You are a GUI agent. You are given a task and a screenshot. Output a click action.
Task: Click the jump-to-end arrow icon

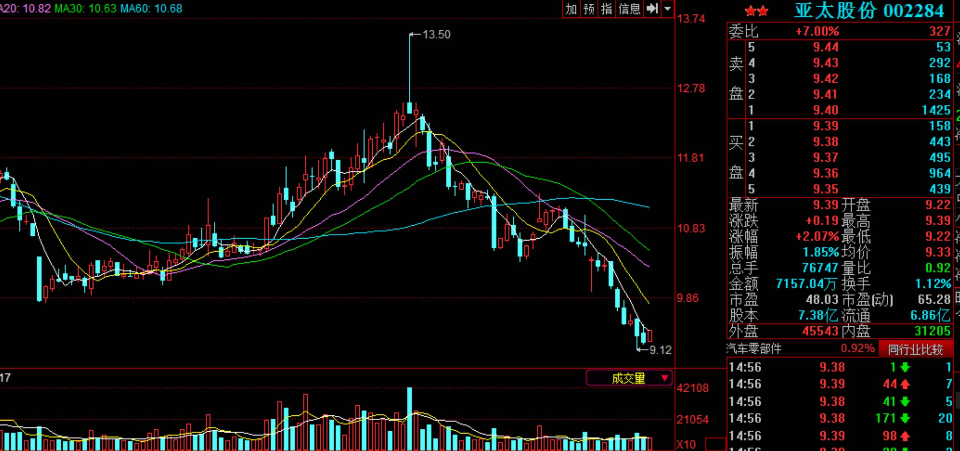click(652, 9)
